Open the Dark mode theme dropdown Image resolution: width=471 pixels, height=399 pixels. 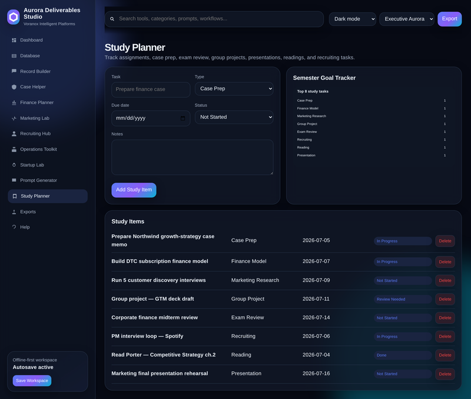click(352, 19)
